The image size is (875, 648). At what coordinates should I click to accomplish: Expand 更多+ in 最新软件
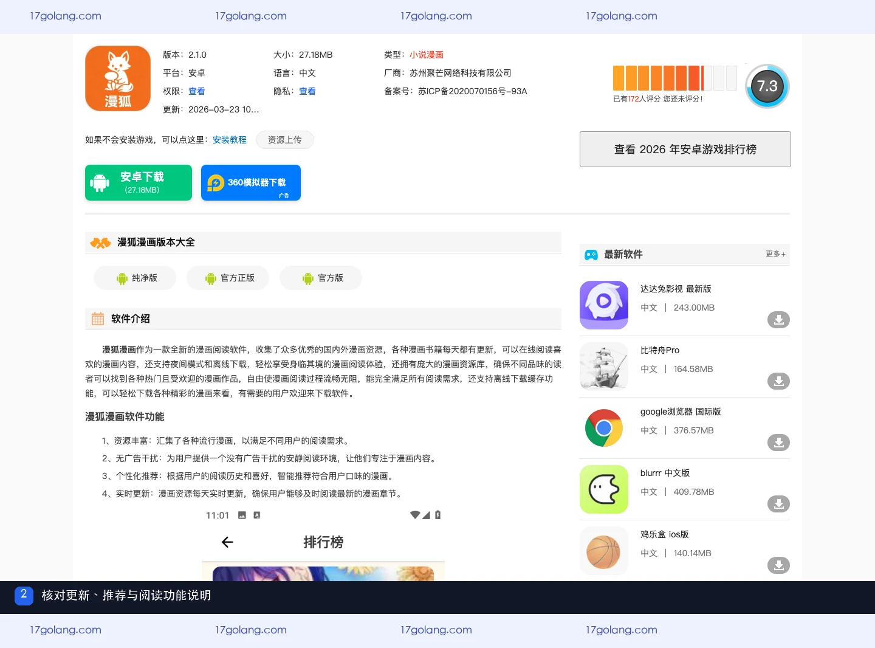(x=775, y=254)
